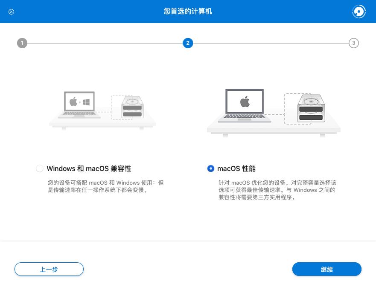This screenshot has width=376, height=290.
Task: Click the macOS 性能 label text
Action: pos(236,168)
